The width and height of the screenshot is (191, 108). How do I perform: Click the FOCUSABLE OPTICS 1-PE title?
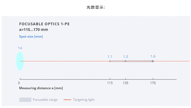pyautogui.click(x=44, y=24)
